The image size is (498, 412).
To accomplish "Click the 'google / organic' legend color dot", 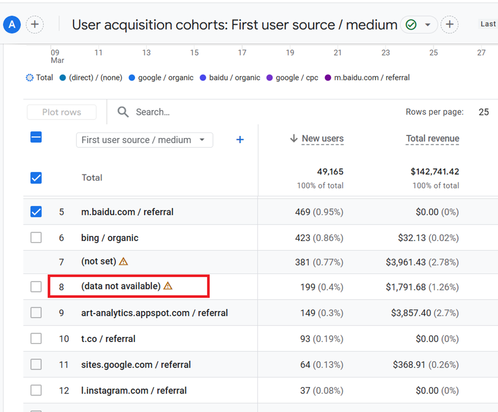I will coord(132,78).
